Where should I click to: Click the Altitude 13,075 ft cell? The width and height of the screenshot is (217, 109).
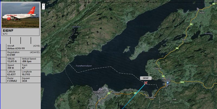click(x=13, y=60)
